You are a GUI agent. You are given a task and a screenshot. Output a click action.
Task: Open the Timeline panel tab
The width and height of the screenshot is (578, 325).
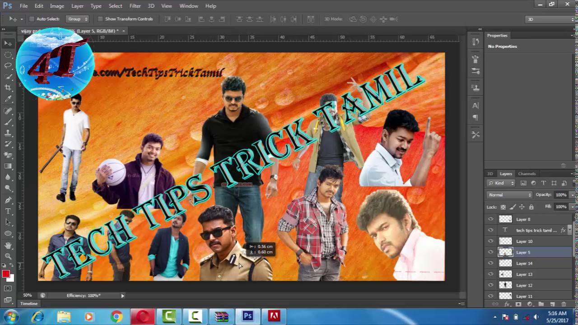(x=28, y=304)
